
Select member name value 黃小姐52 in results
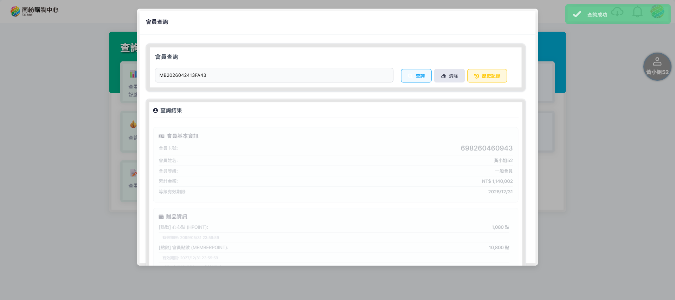(503, 161)
